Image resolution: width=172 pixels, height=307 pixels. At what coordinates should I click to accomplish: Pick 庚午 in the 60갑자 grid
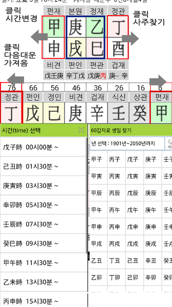pos(153,210)
